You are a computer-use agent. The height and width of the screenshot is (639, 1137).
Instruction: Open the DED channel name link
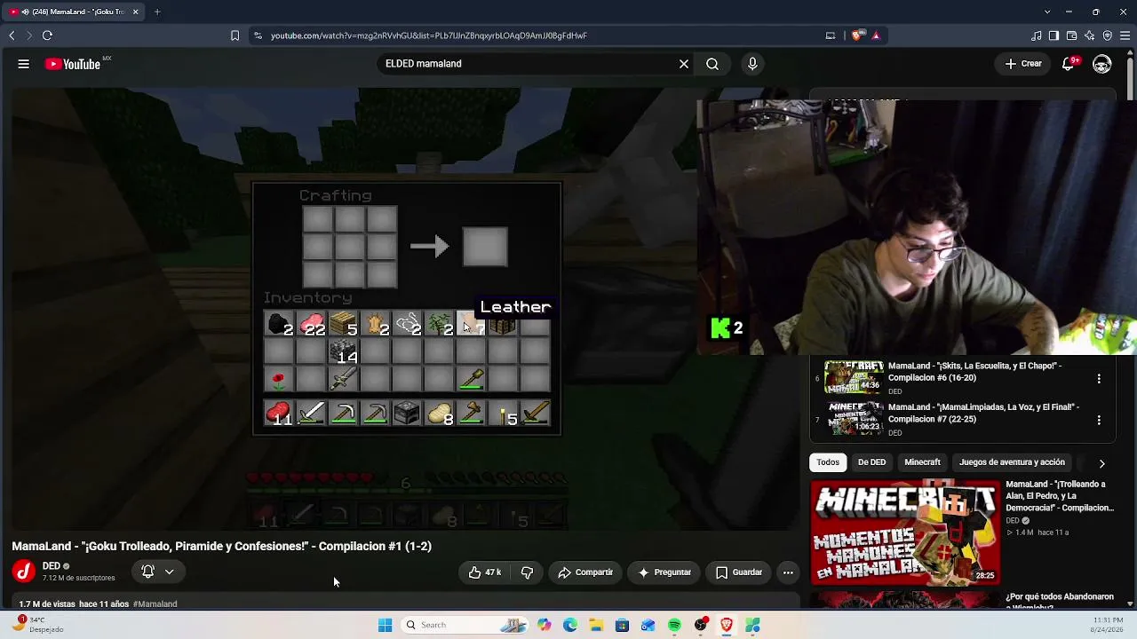coord(52,566)
